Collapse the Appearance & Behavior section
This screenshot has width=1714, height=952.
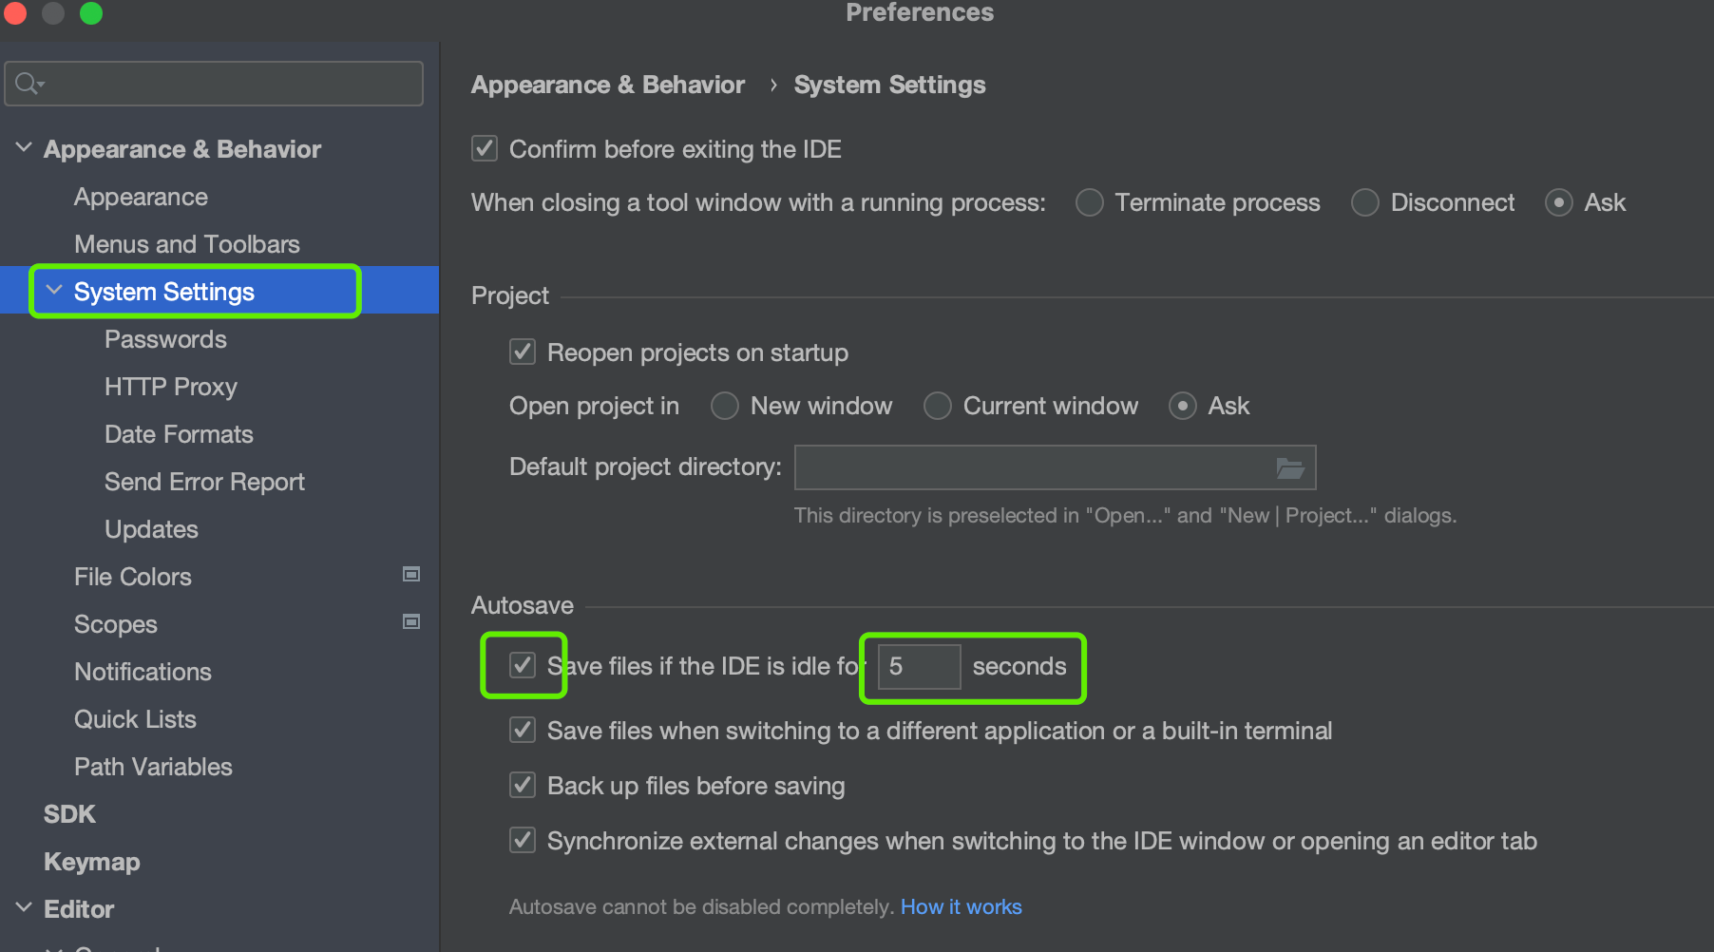point(25,148)
